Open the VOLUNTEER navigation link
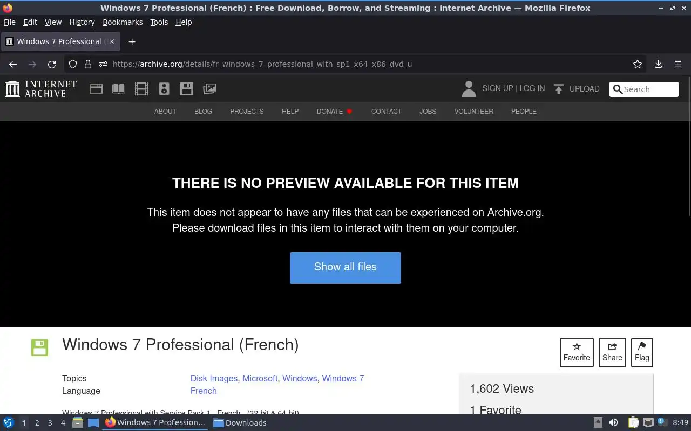Image resolution: width=691 pixels, height=431 pixels. (x=473, y=112)
